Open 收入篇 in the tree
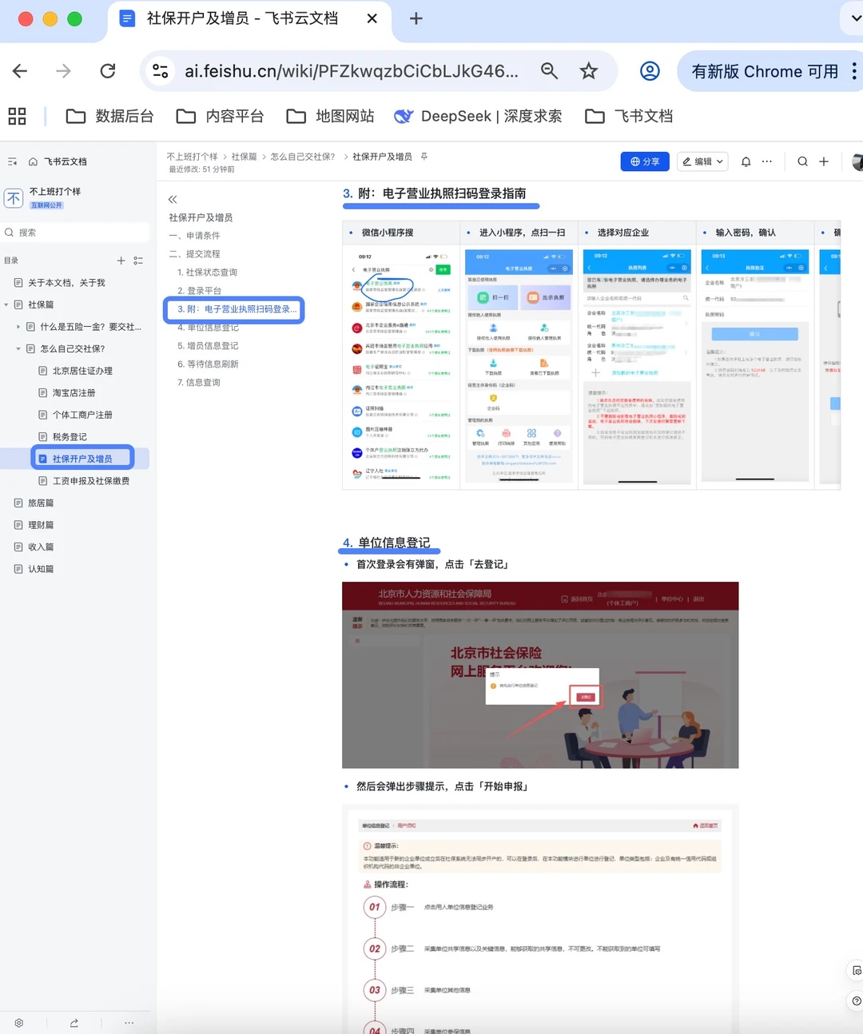Image resolution: width=863 pixels, height=1034 pixels. coord(41,547)
